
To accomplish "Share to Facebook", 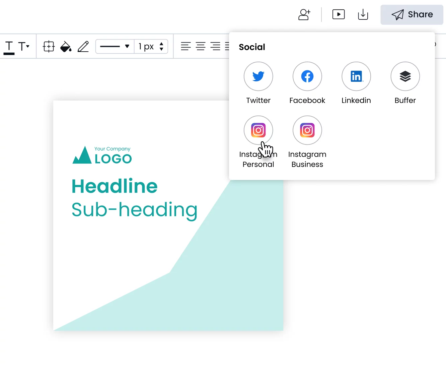I will tap(307, 76).
